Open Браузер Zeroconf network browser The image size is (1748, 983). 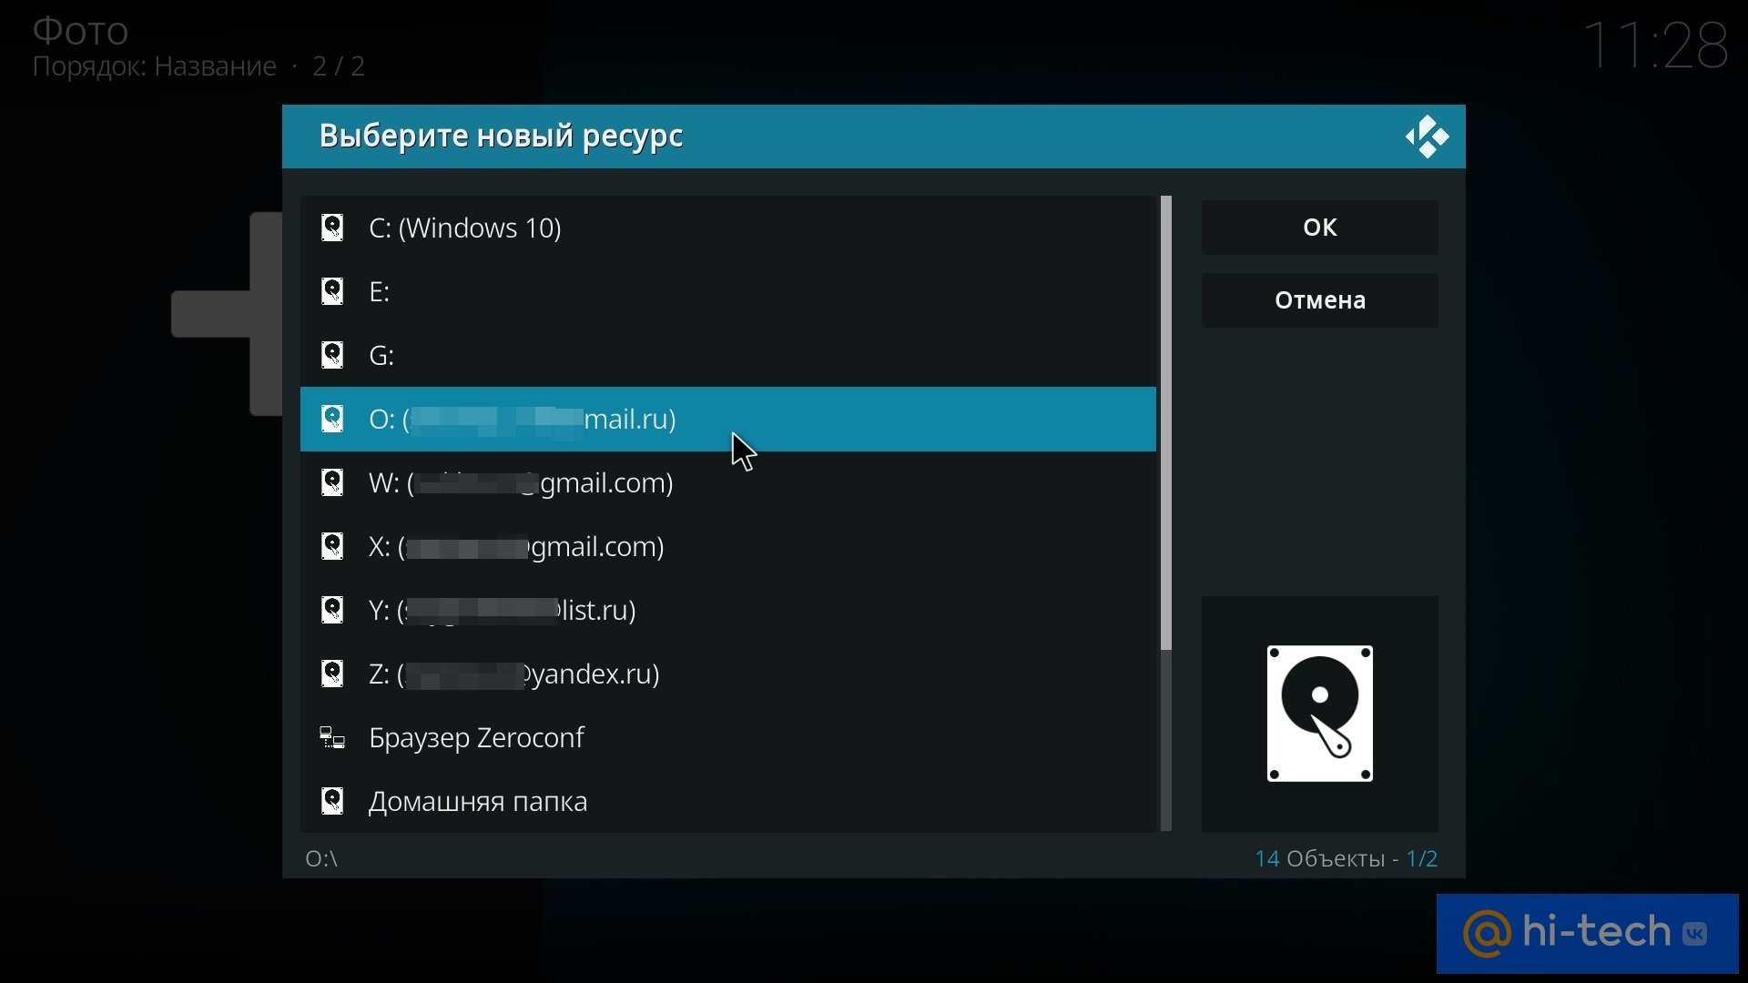[477, 735]
